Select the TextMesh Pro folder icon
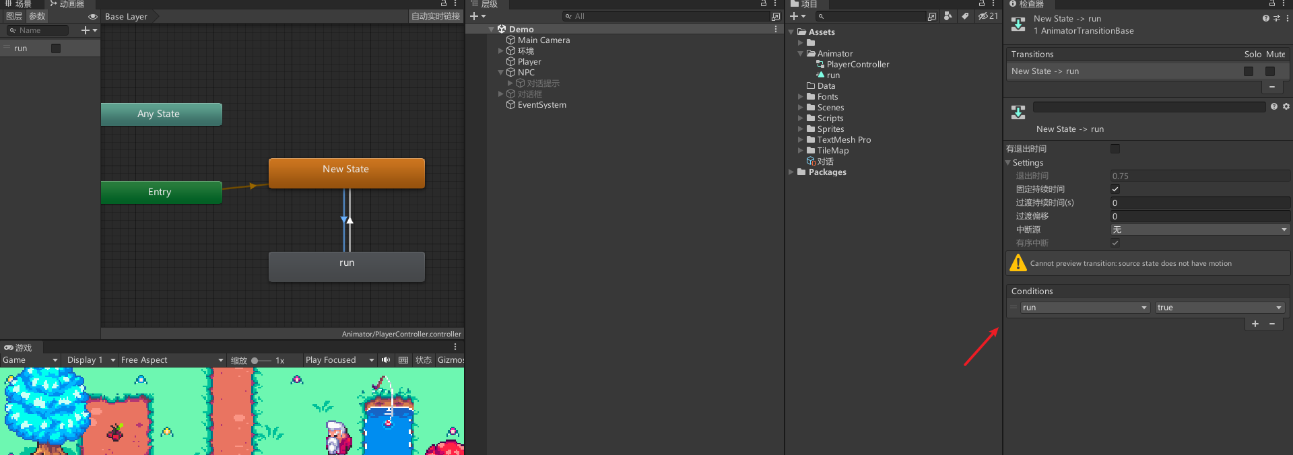The width and height of the screenshot is (1293, 455). tap(811, 140)
